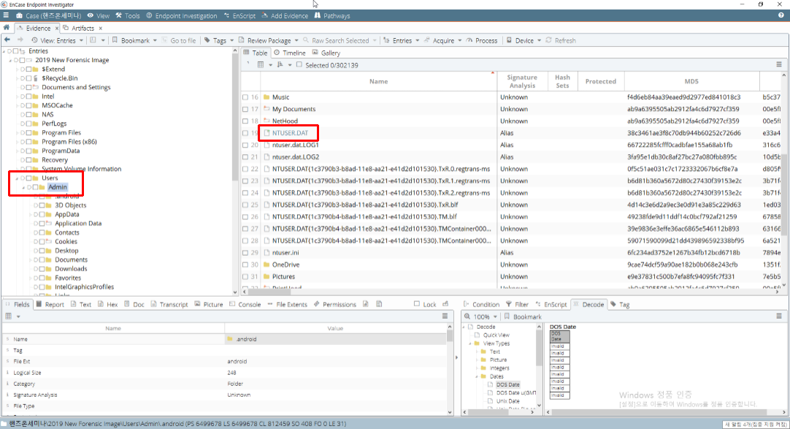Screen dimensions: 790x429
Task: Enable the Lock checkbox in view pane
Action: coord(417,305)
